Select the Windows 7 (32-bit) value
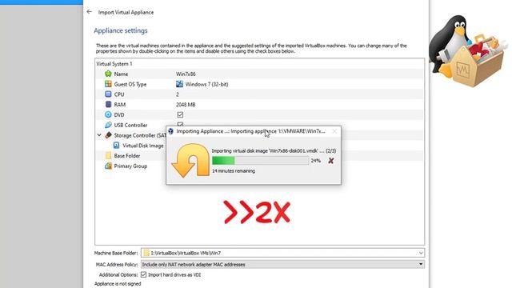 pos(206,84)
